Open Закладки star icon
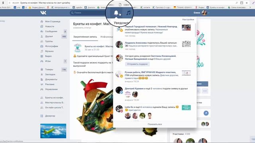Image resolution: width=255 pixels, height=143 pixels. tap(42, 74)
